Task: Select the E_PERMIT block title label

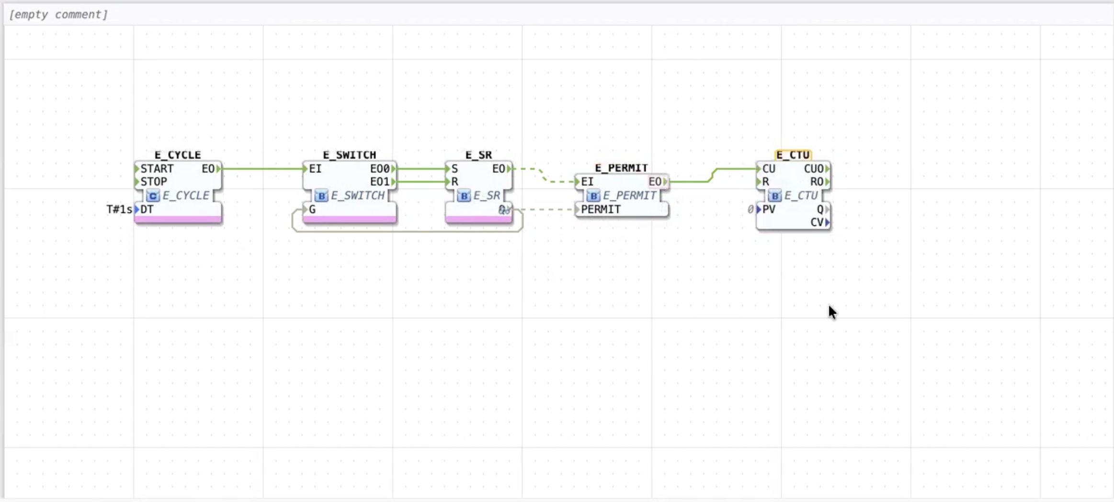Action: click(621, 168)
